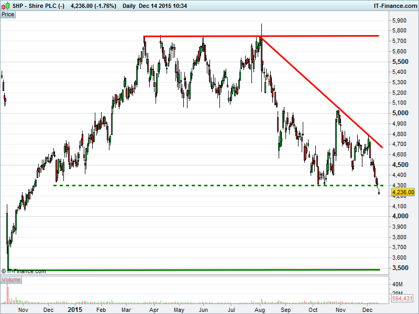The width and height of the screenshot is (419, 314).
Task: Click the 5,000 level on price axis
Action: click(400, 113)
